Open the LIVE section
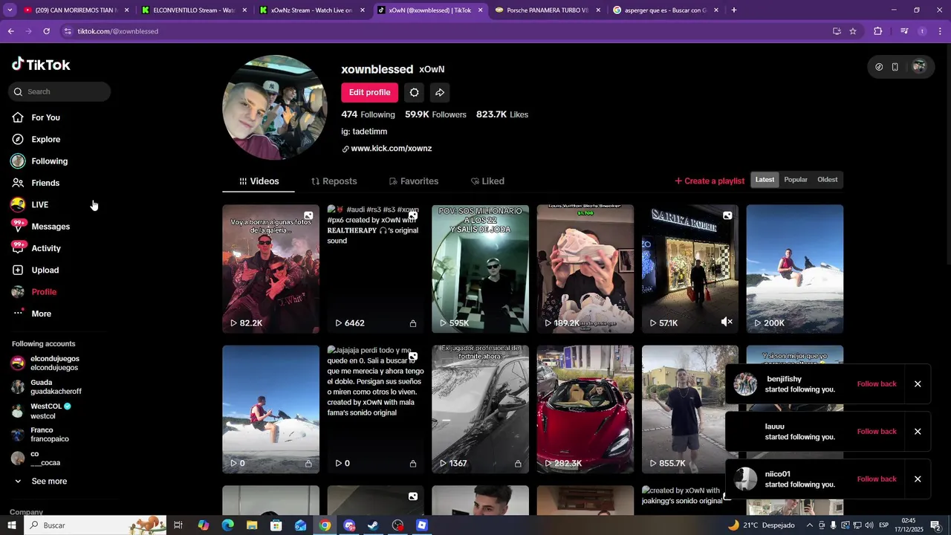Screen dimensions: 951x535 (39, 205)
